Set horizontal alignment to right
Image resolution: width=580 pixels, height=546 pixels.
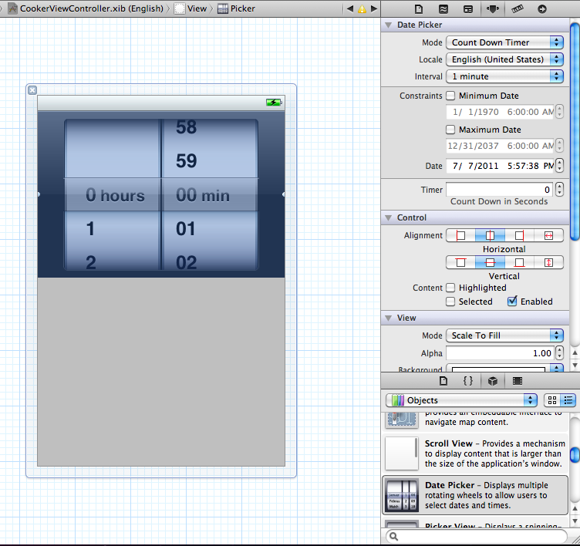click(519, 235)
